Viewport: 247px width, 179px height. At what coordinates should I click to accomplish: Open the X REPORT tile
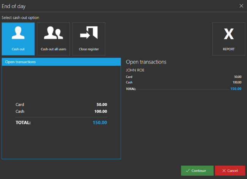click(x=229, y=39)
